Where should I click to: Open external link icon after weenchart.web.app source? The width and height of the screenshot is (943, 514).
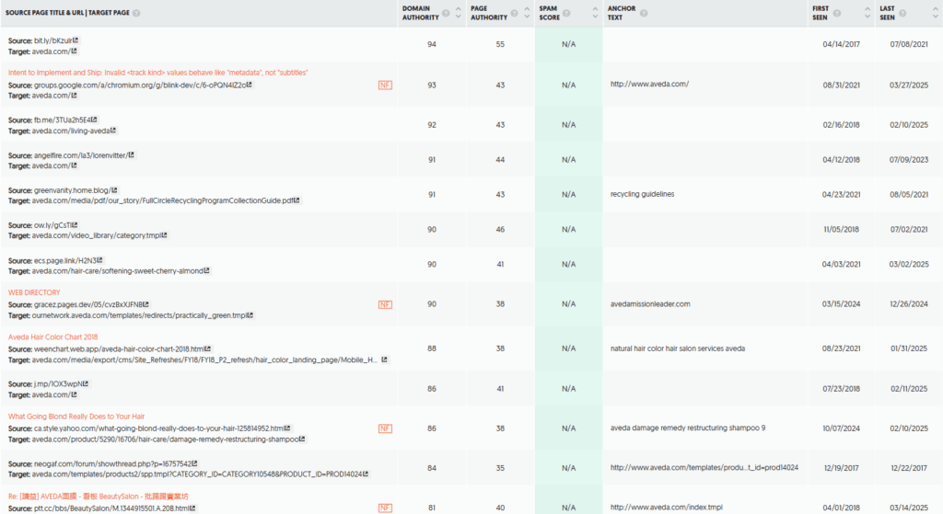click(x=208, y=348)
